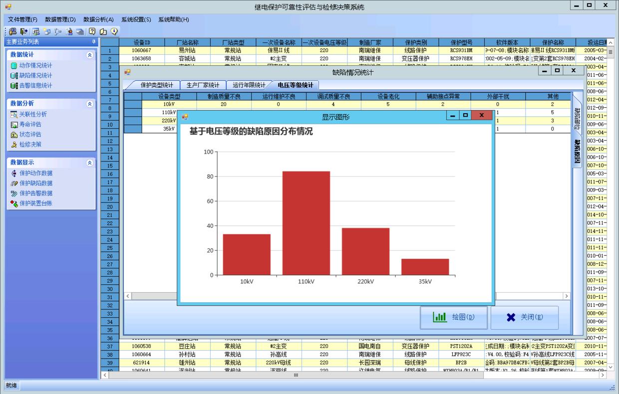This screenshot has height=394, width=619.
Task: Open the 数据分析(A) menu
Action: point(98,19)
